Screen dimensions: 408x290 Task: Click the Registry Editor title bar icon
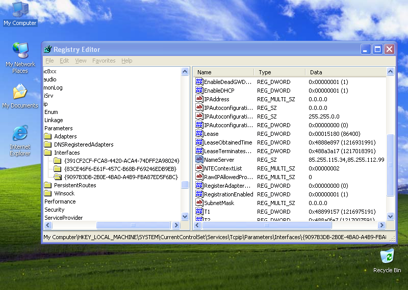48,49
